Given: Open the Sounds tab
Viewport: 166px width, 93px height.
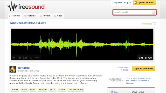Looking at the screenshot, I should pyautogui.click(x=15, y=16).
